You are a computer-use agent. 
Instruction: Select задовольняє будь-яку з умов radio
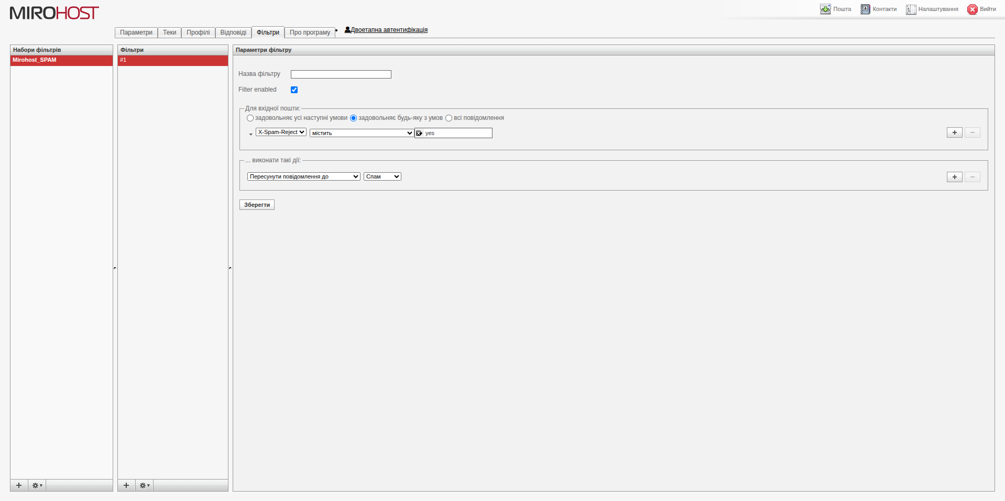tap(353, 118)
